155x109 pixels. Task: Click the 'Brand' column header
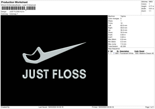click(x=142, y=51)
